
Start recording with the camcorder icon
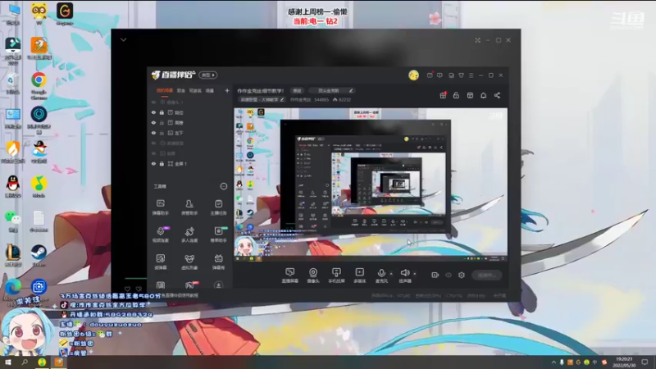point(435,275)
